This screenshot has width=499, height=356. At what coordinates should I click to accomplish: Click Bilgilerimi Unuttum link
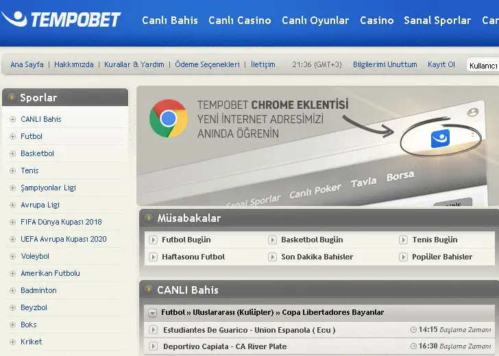[x=385, y=64]
